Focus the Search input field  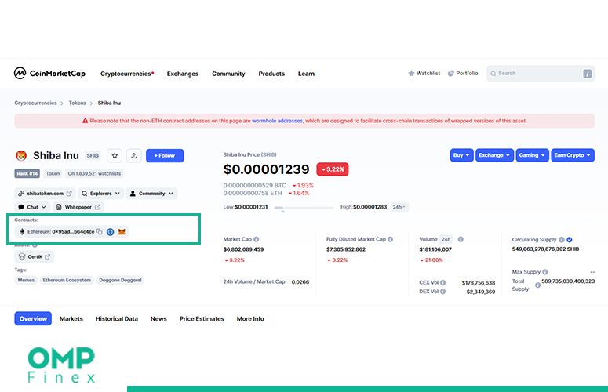(541, 74)
